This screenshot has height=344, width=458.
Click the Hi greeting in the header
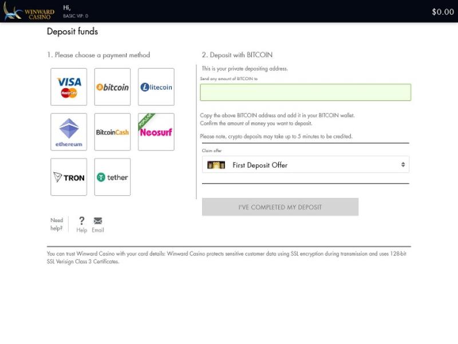(67, 7)
